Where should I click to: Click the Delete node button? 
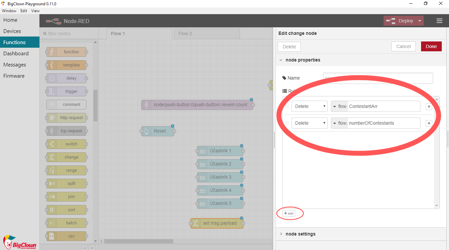[289, 47]
